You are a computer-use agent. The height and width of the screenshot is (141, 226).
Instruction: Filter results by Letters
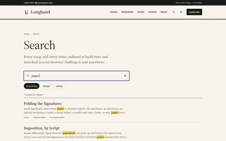[x=59, y=86]
